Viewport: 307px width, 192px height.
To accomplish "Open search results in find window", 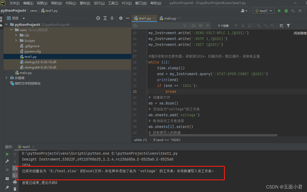I will click(x=250, y=26).
